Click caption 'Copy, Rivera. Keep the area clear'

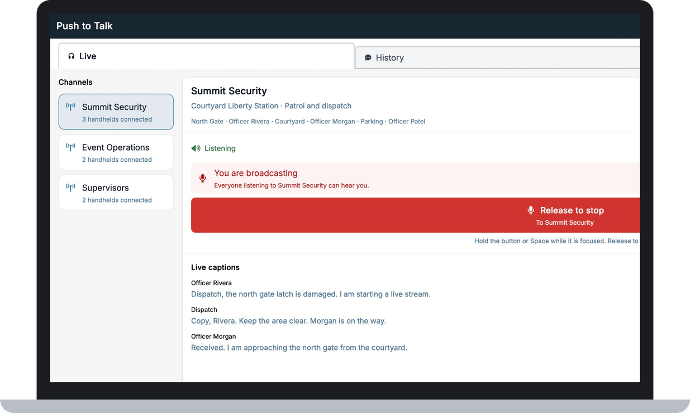tap(288, 321)
